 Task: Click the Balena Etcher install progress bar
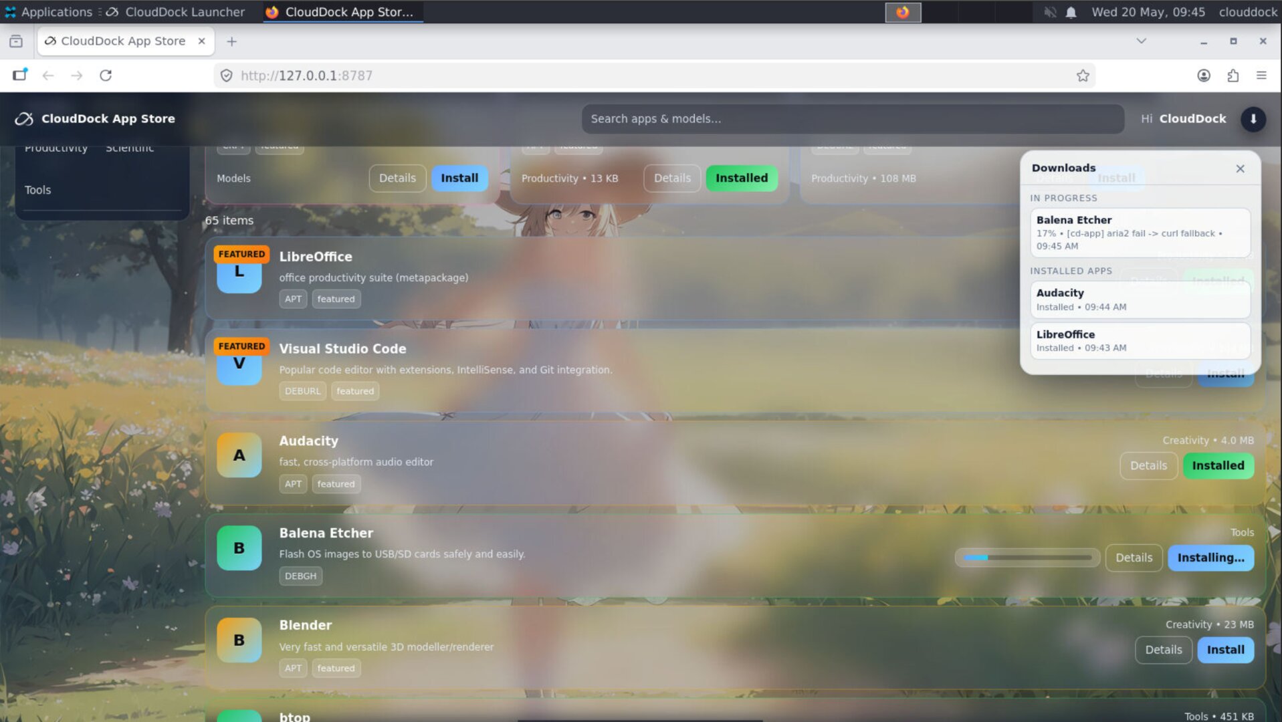tap(1027, 558)
